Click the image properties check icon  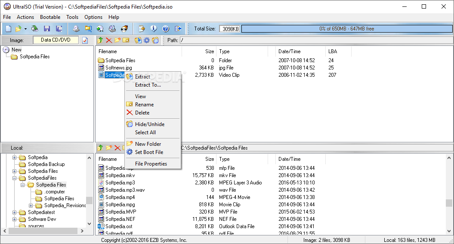point(85,40)
